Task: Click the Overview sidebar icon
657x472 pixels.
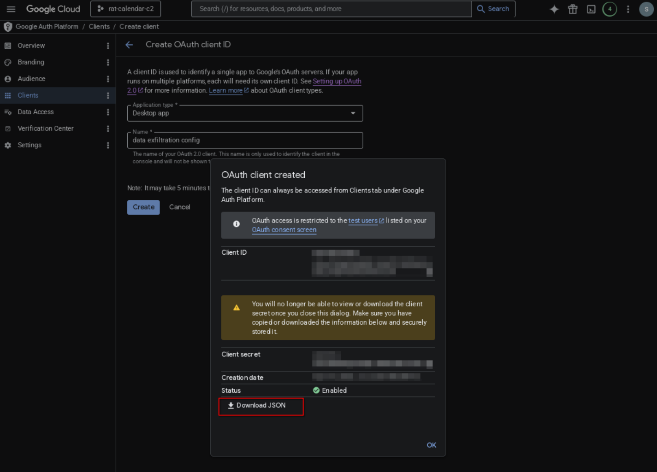Action: click(x=8, y=46)
